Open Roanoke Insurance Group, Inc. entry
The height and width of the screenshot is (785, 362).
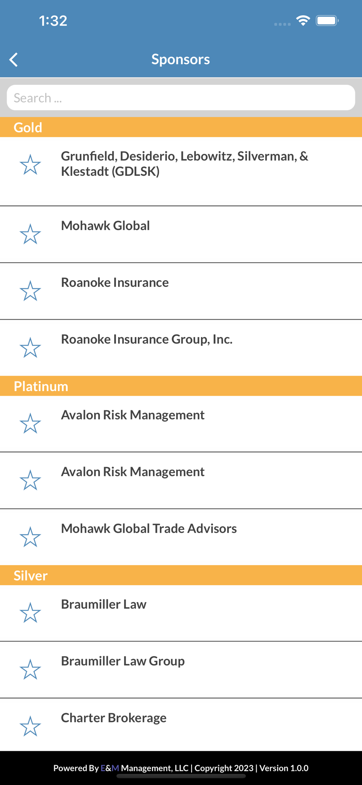(181, 348)
